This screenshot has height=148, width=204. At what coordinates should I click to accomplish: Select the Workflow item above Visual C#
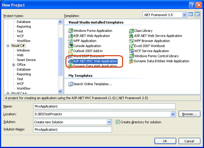pyautogui.click(x=23, y=41)
